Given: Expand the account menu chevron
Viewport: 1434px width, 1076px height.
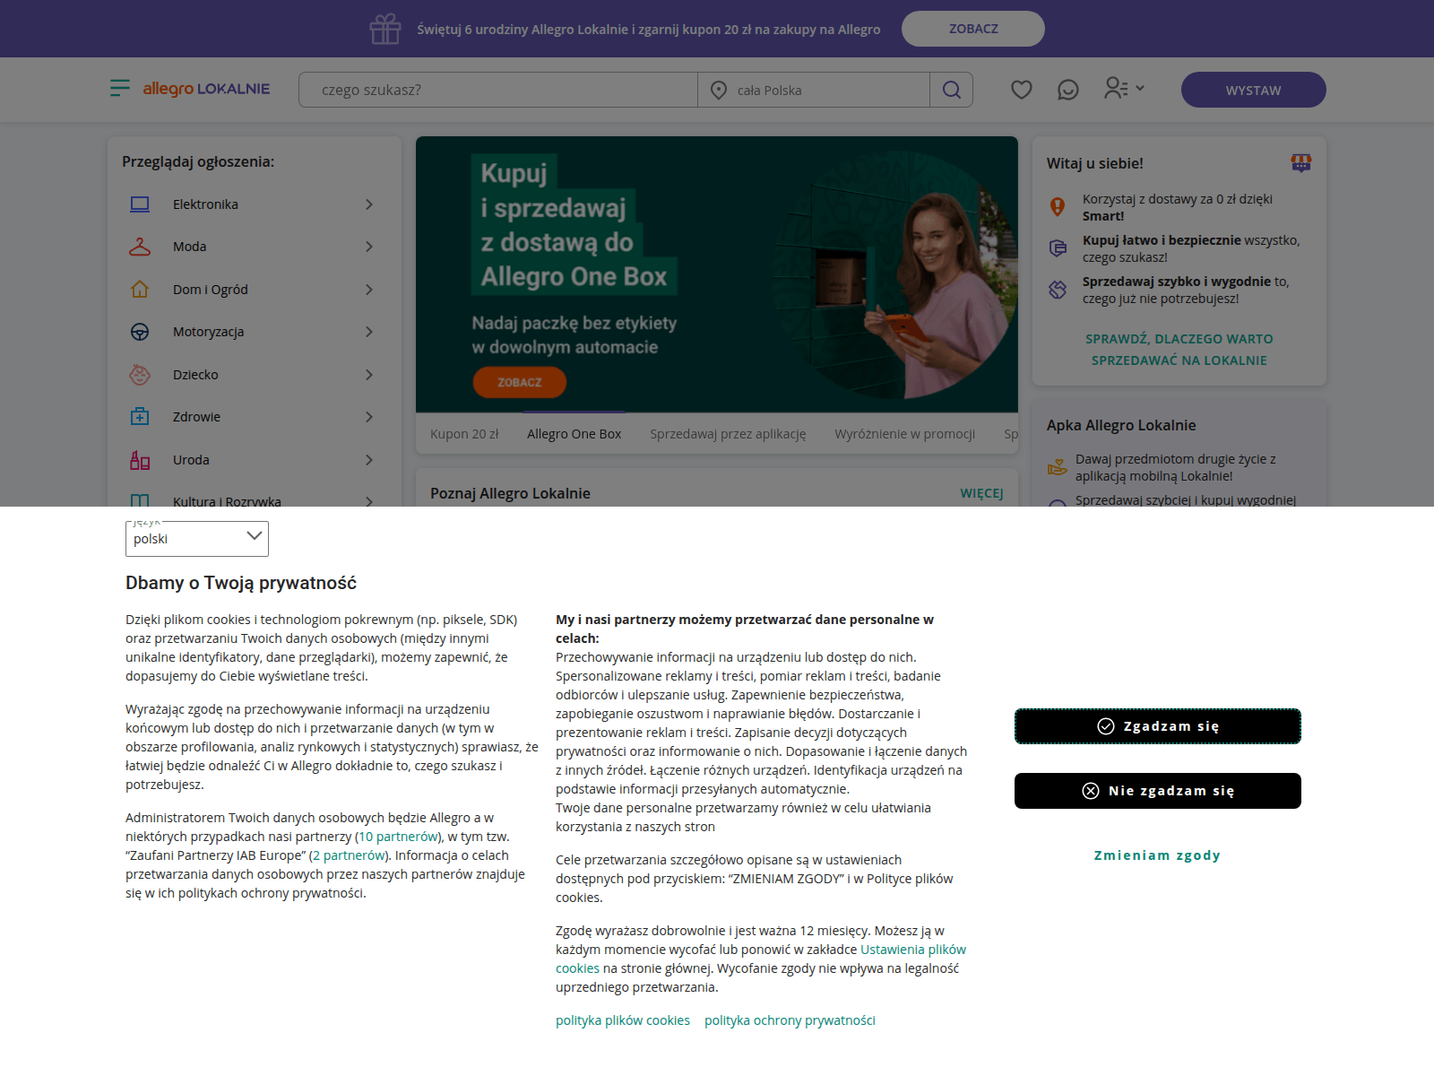Looking at the screenshot, I should [1140, 88].
